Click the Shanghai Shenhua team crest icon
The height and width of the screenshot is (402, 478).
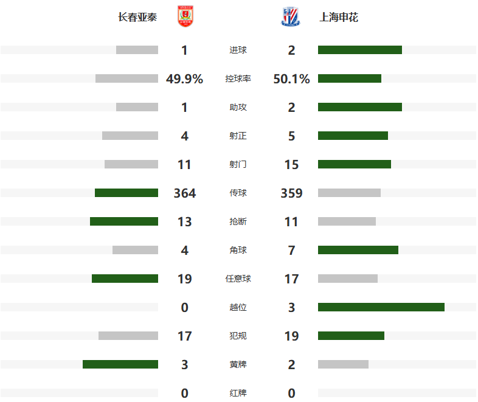click(x=290, y=16)
